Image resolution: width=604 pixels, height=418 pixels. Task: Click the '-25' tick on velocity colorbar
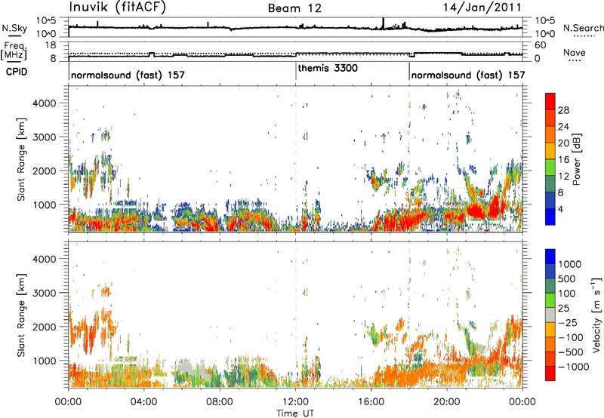tap(568, 322)
